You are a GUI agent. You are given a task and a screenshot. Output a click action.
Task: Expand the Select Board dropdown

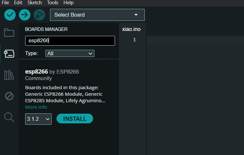point(97,15)
